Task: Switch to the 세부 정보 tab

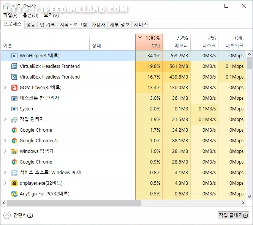Action: [x=120, y=25]
